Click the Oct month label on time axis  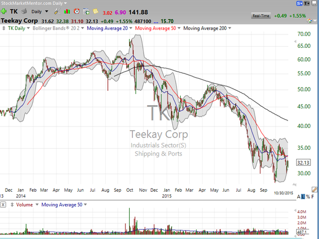[130, 190]
